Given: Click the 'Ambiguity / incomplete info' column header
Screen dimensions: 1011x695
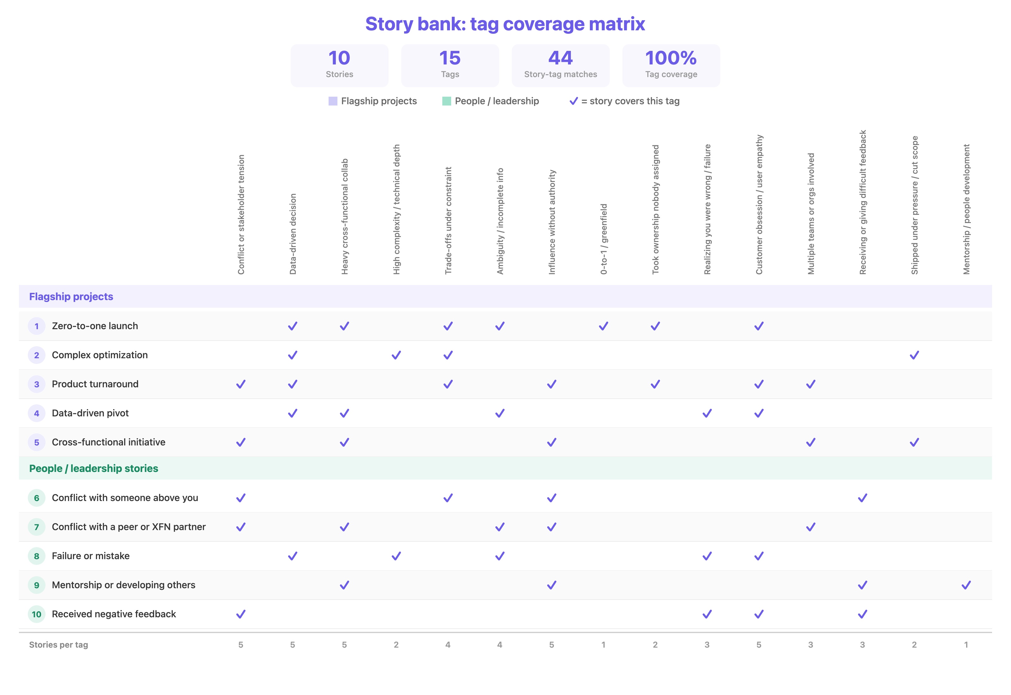Looking at the screenshot, I should [x=500, y=221].
